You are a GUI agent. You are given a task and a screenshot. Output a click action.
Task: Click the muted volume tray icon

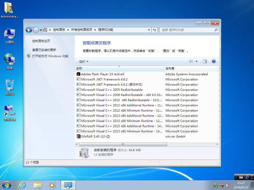tap(227, 185)
